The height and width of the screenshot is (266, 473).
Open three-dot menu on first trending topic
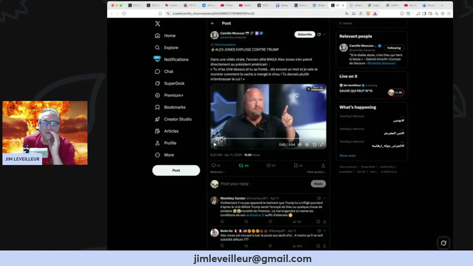coord(402,116)
